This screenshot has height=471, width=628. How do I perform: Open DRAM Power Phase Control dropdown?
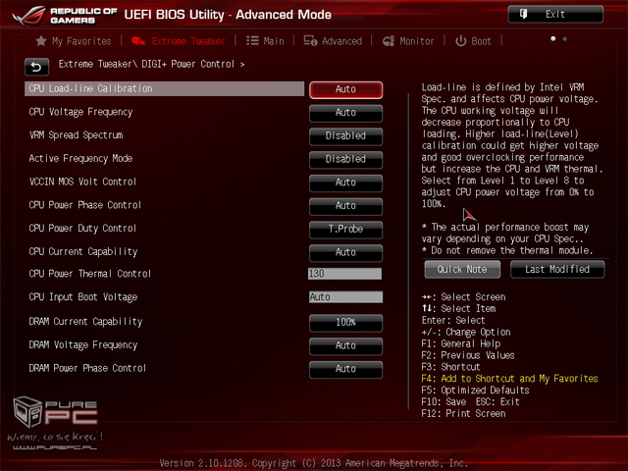345,369
